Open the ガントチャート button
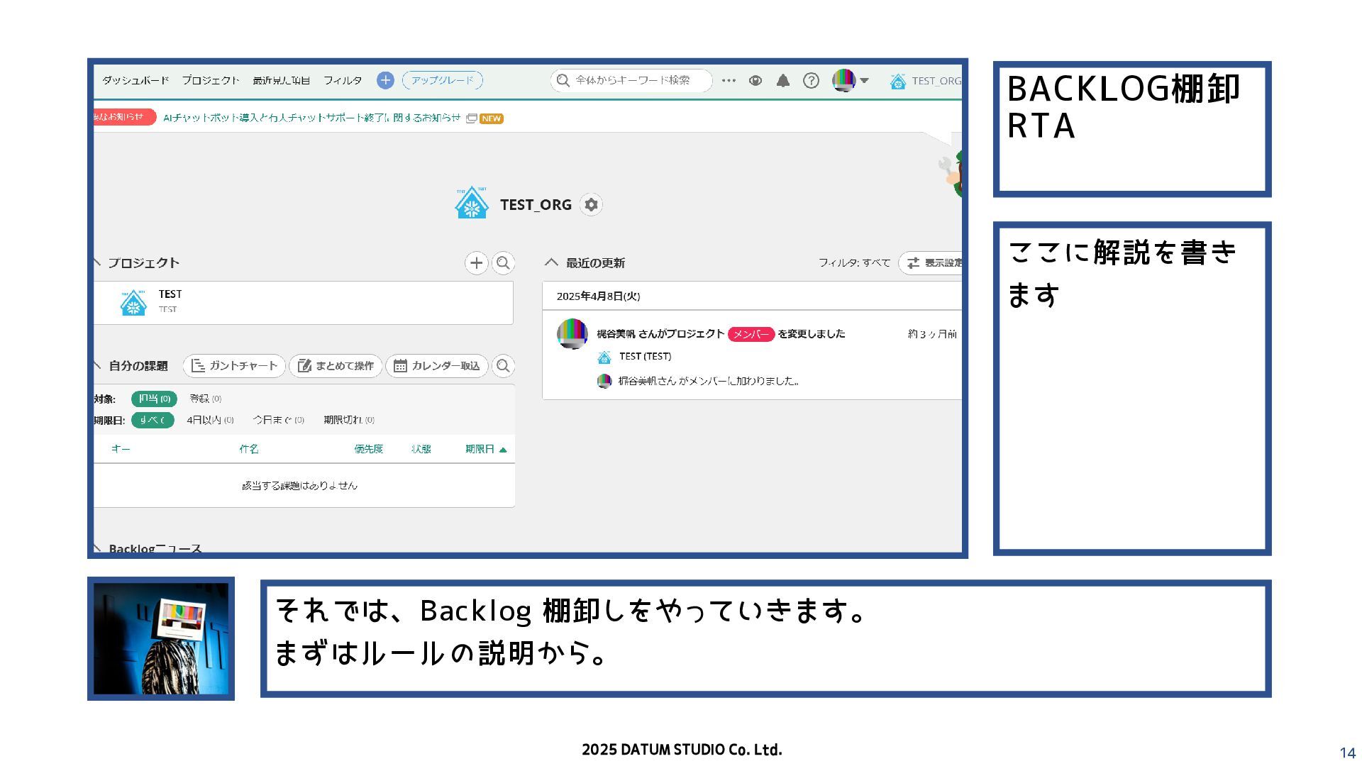This screenshot has height=766, width=1362. (234, 366)
